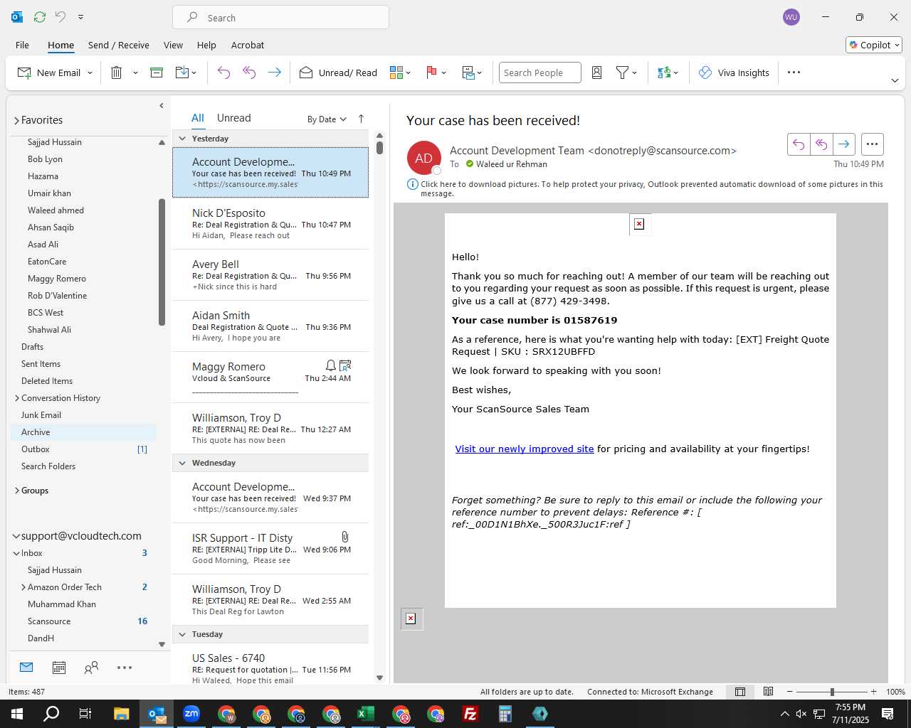This screenshot has height=728, width=911.
Task: Click the Categorize colored squares icon
Action: [396, 73]
